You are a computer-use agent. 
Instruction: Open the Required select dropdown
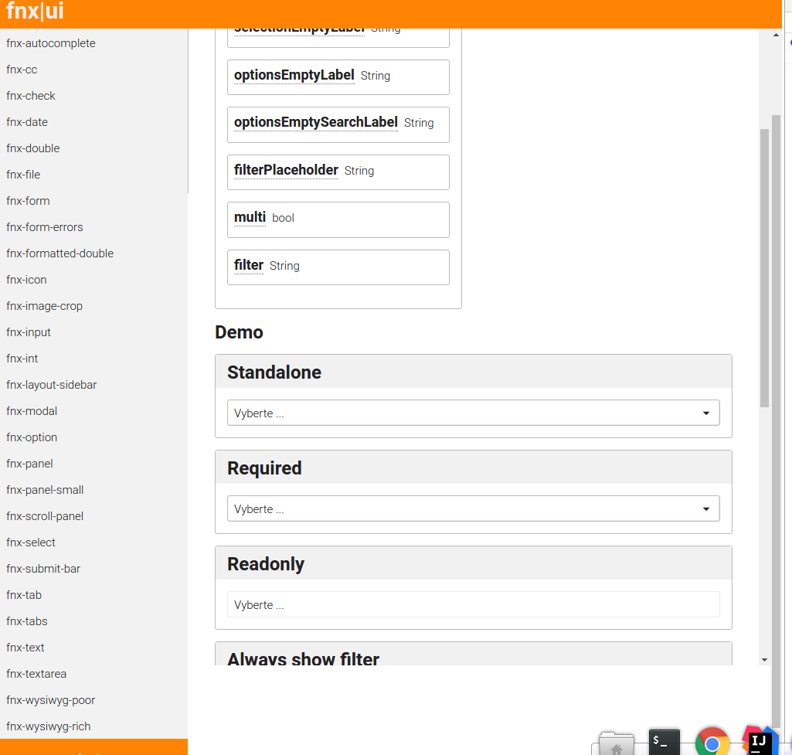[474, 508]
